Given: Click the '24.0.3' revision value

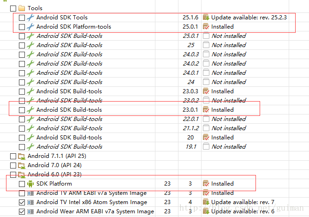Looking at the screenshot, I should (x=191, y=54).
